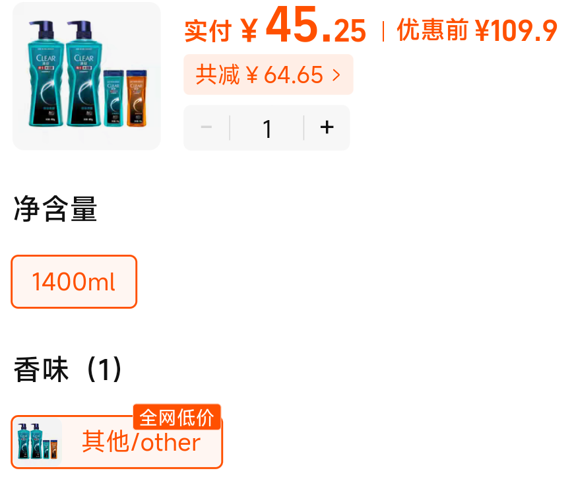Image resolution: width=574 pixels, height=485 pixels.
Task: Tap the orange small bottle in product image
Action: (137, 98)
